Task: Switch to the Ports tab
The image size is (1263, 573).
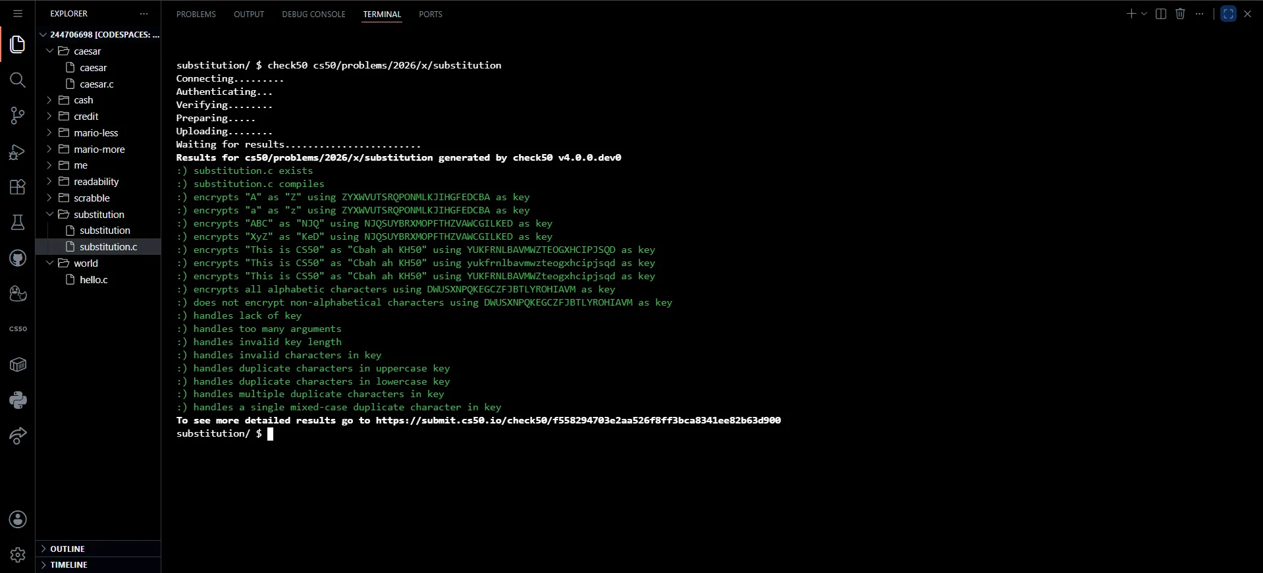Action: coord(431,14)
